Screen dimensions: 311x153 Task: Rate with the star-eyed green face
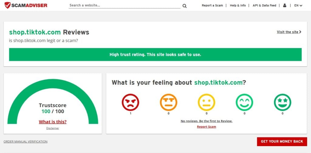pos(282,102)
